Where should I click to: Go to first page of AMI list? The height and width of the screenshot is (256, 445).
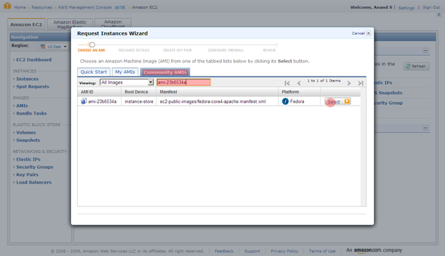click(287, 83)
